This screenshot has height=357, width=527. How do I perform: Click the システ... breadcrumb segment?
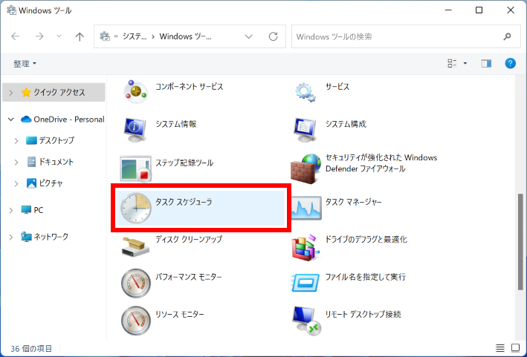pyautogui.click(x=135, y=36)
